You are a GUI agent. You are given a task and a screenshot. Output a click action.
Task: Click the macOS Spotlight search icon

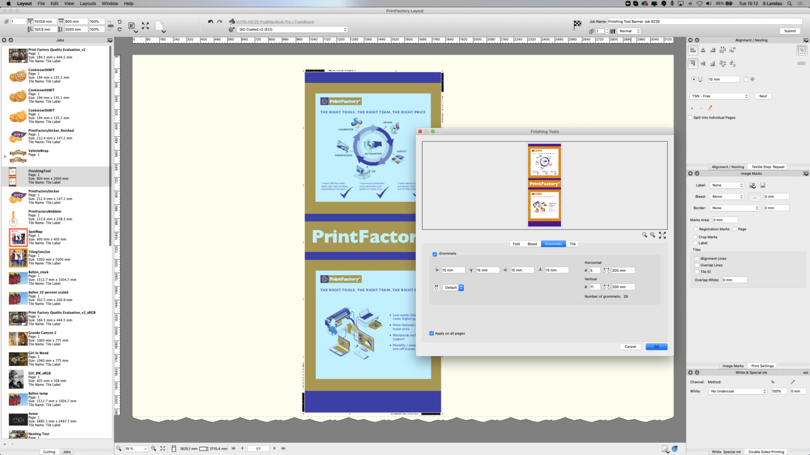789,3
